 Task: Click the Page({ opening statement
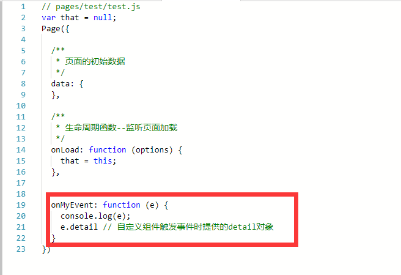click(x=55, y=29)
